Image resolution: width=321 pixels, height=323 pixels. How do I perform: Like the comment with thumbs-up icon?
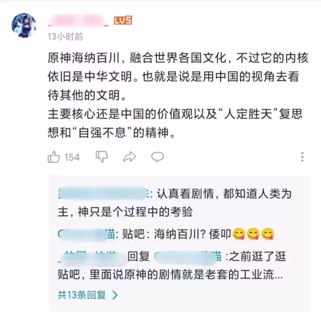[x=53, y=157]
